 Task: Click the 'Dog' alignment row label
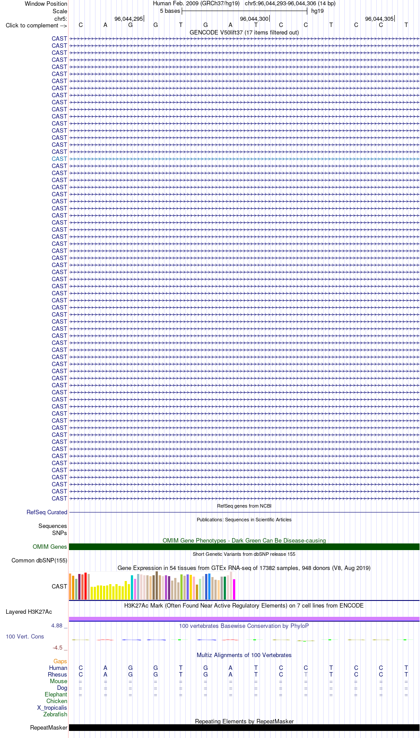tap(62, 688)
